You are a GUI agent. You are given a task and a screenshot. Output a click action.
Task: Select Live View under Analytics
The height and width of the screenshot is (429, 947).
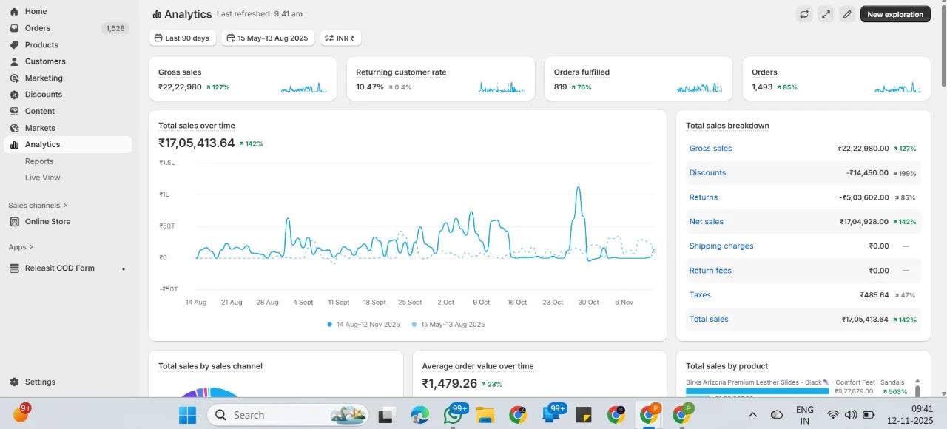coord(42,178)
